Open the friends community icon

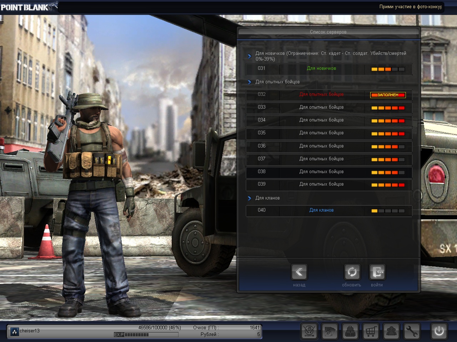click(391, 332)
